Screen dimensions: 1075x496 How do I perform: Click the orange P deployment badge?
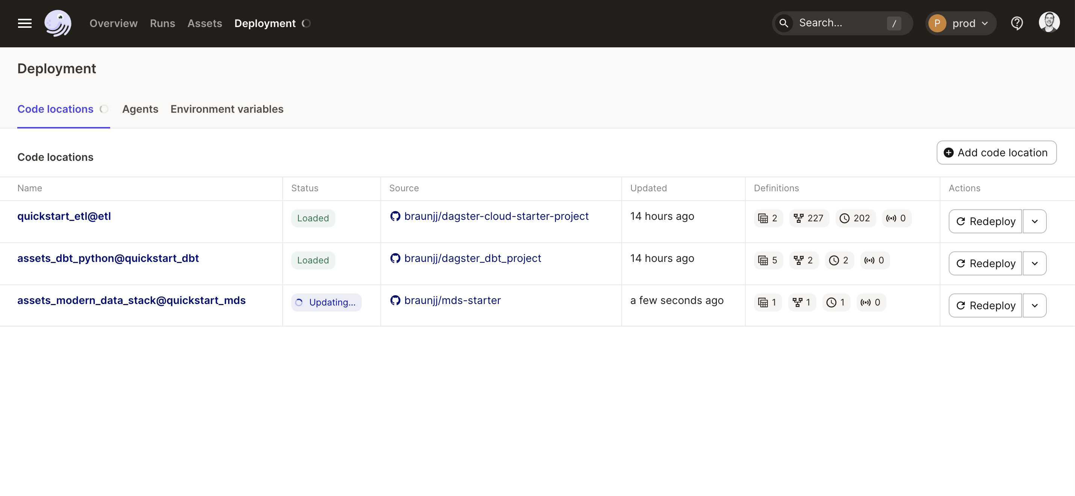pos(937,23)
